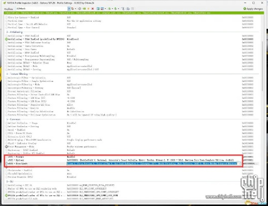Click green gear icon beside FXAA predefined row
Image resolution: width=268 pixels, height=206 pixels.
pyautogui.click(x=6, y=39)
